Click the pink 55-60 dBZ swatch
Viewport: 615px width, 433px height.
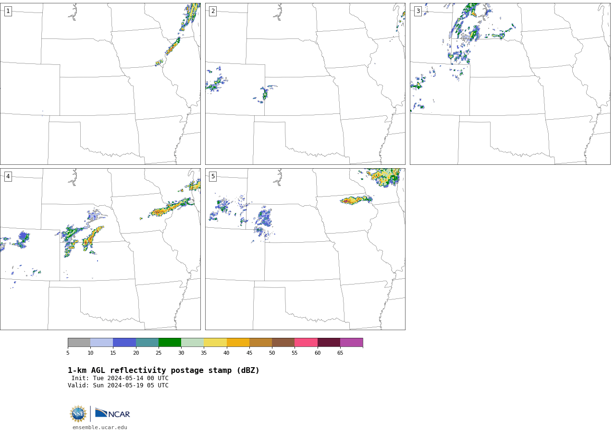tap(306, 342)
